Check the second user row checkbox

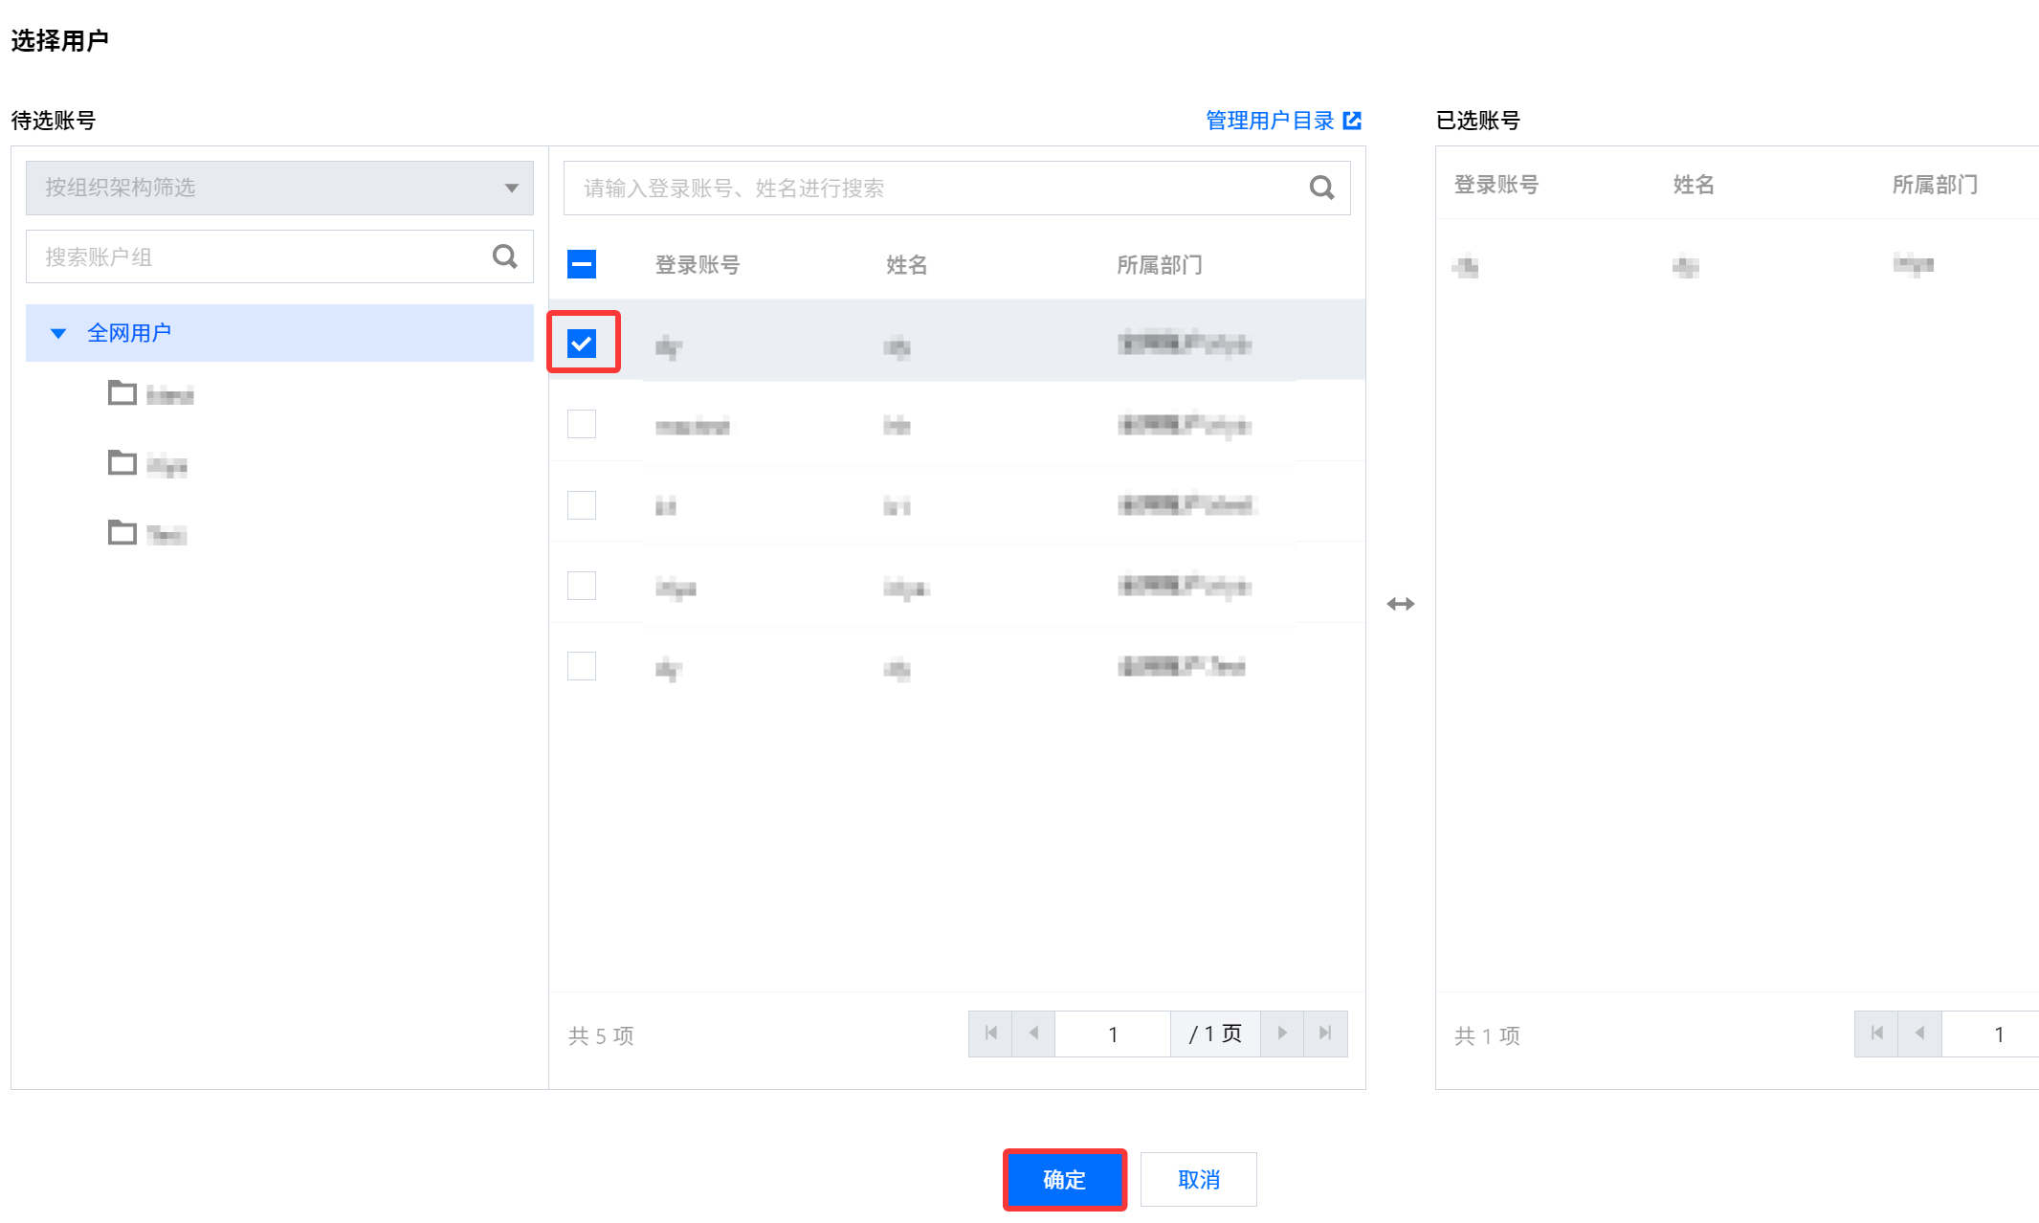(x=582, y=424)
